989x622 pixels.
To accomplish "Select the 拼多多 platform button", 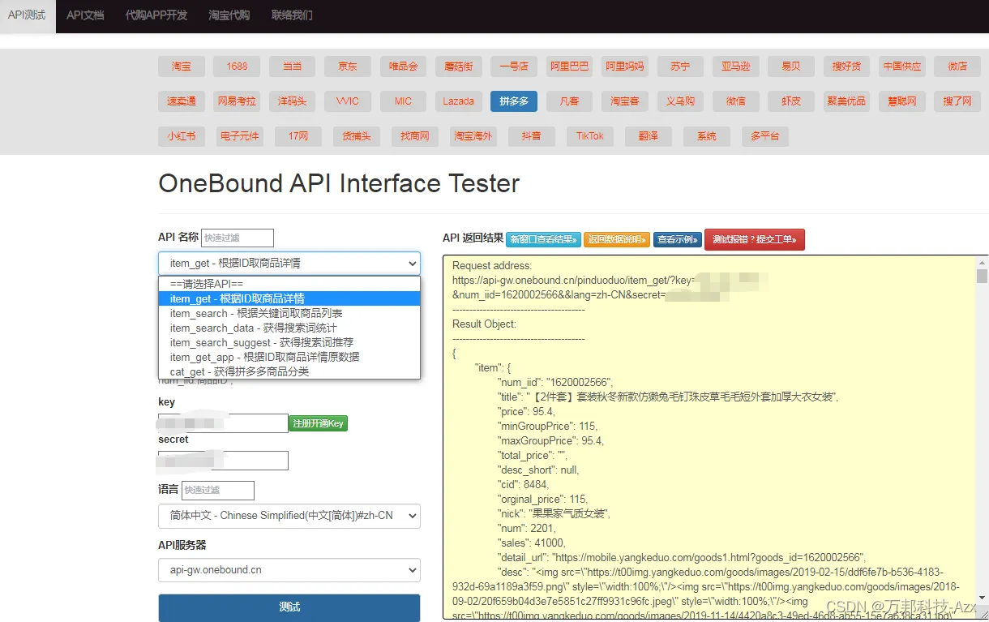I will point(514,101).
